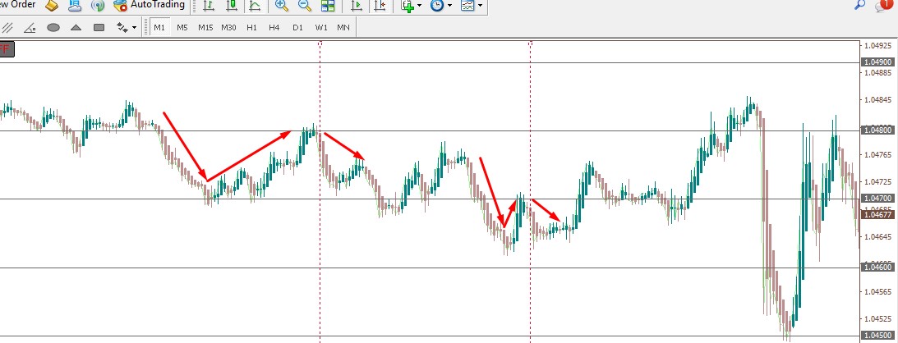Image resolution: width=898 pixels, height=343 pixels.
Task: Switch to the M30 timeframe
Action: [228, 27]
